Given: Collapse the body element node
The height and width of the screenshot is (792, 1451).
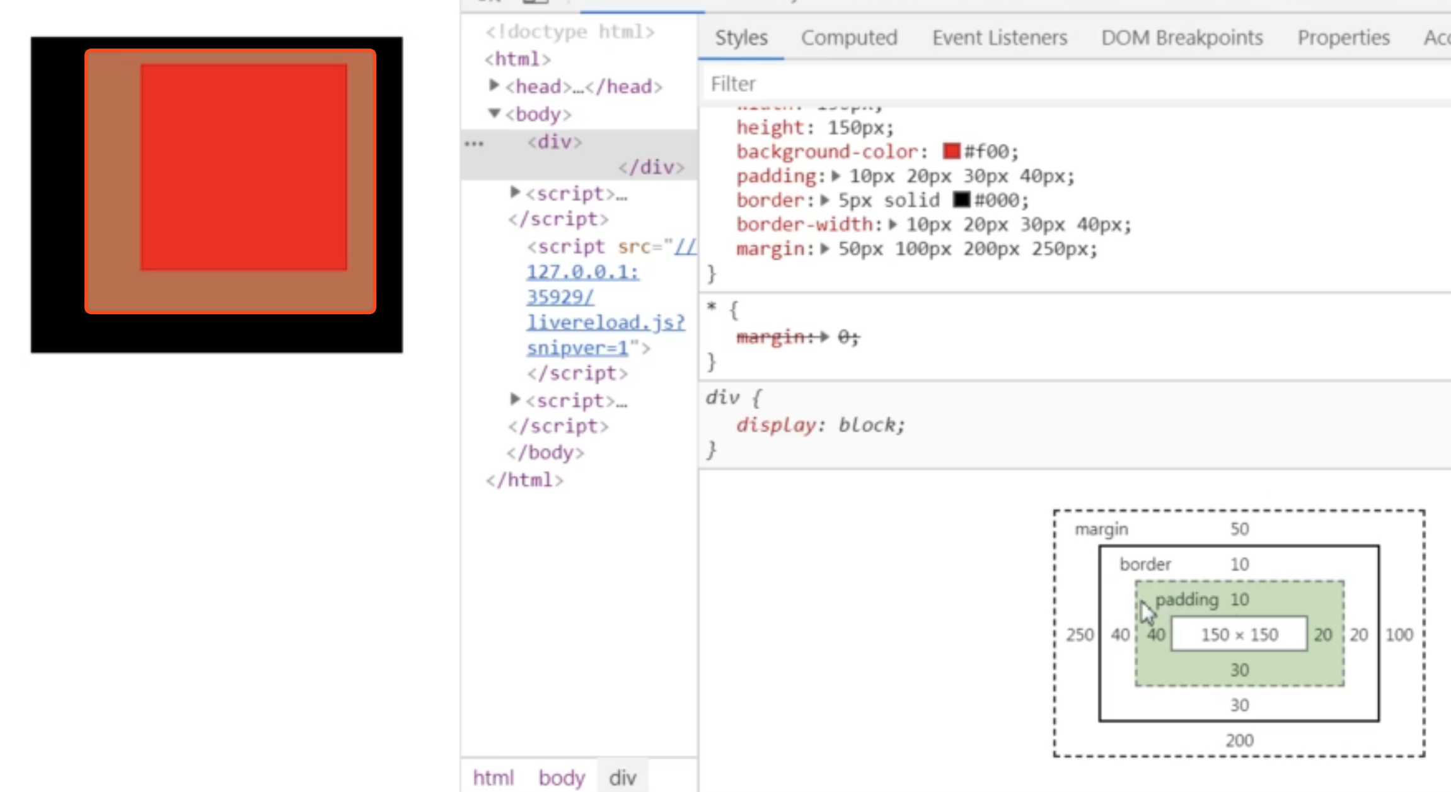Looking at the screenshot, I should [494, 113].
